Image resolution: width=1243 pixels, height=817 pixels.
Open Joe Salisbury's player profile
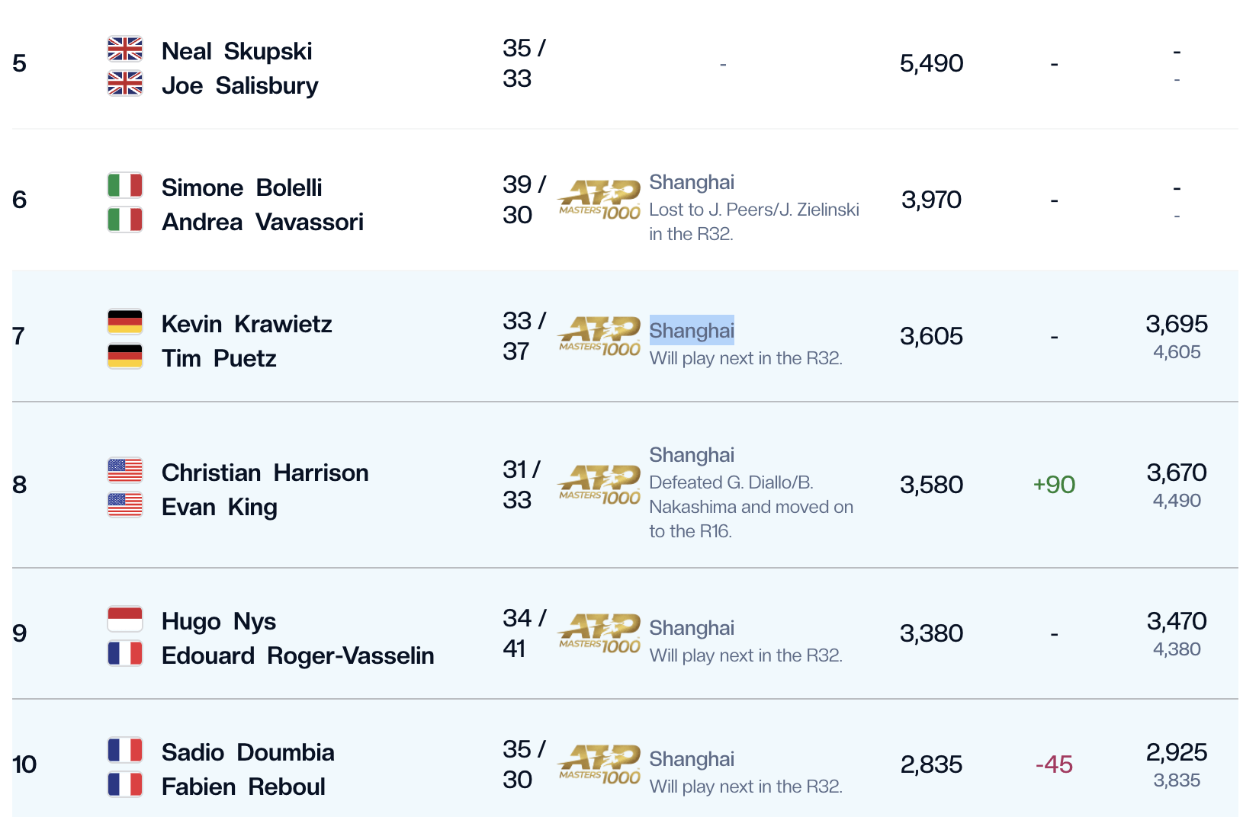[239, 85]
